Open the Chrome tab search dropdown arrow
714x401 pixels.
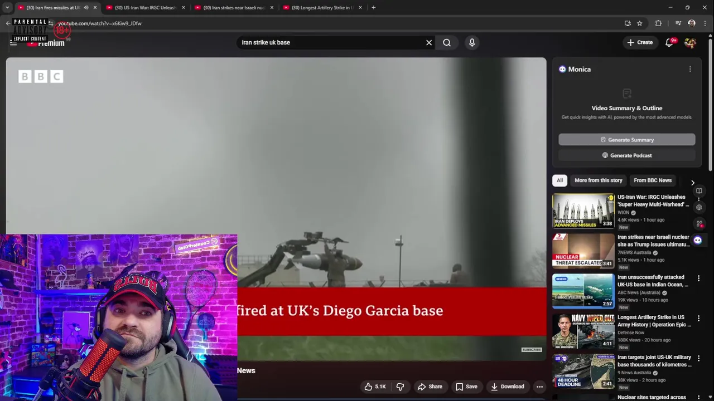pos(7,8)
